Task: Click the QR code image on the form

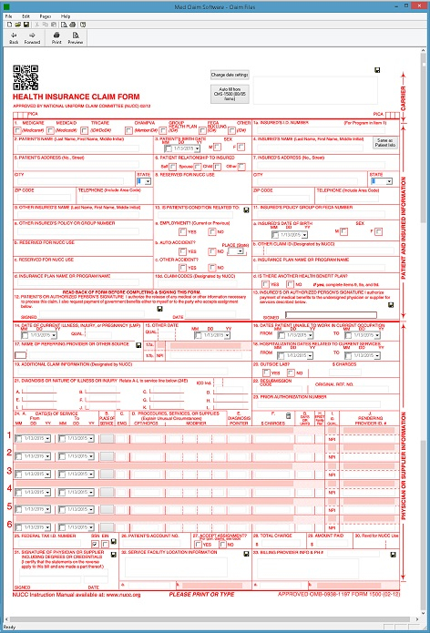Action: pyautogui.click(x=26, y=77)
